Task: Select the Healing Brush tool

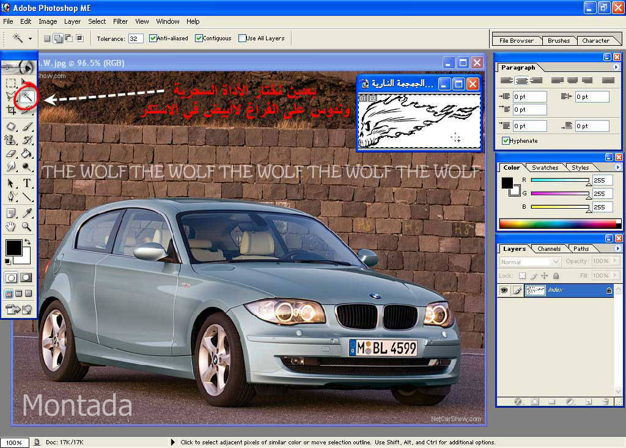Action: 11,126
